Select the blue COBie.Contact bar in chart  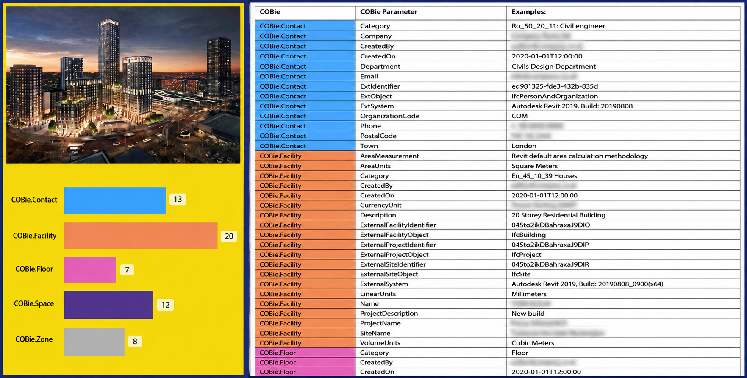click(115, 201)
